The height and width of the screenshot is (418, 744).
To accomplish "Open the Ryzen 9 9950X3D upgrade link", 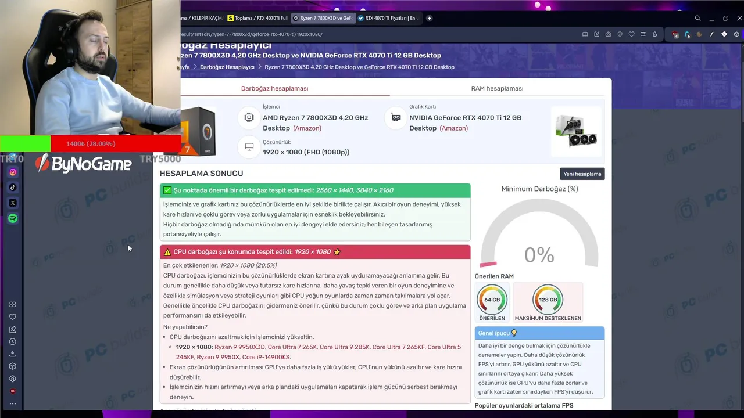I will (x=239, y=347).
